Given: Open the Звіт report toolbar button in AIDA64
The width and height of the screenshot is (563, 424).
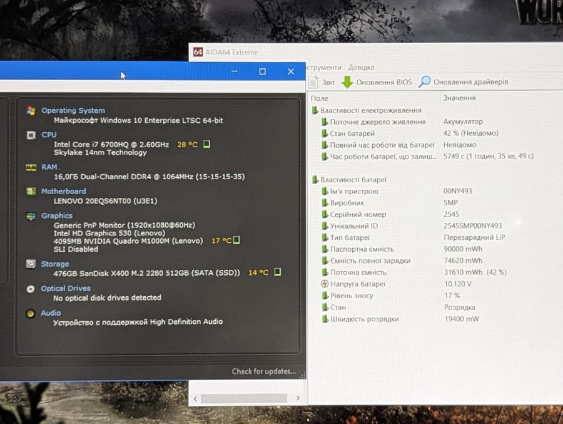Looking at the screenshot, I should 322,82.
